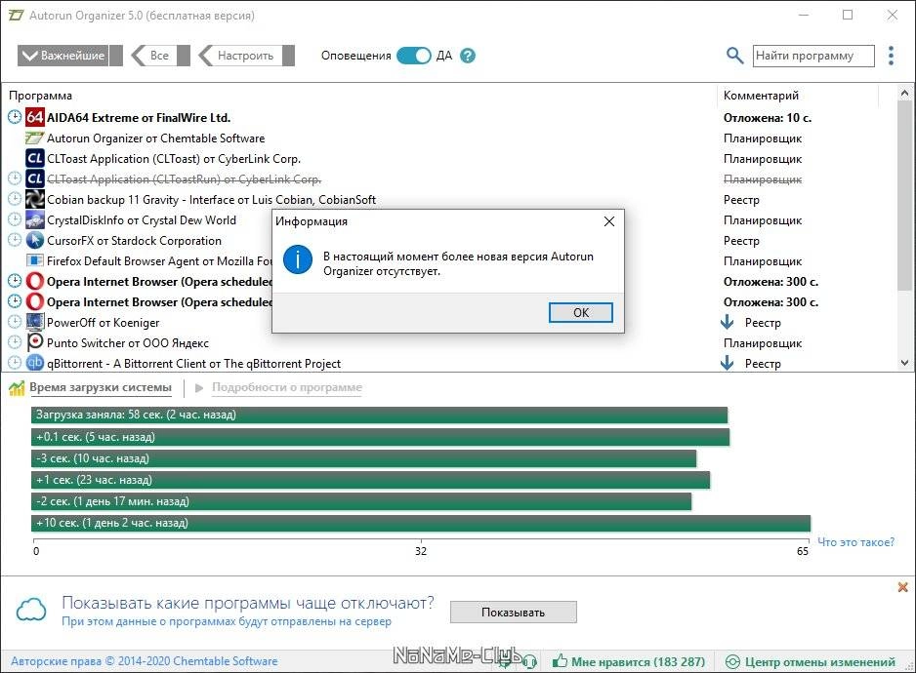Click the second Opera Internet Browser icon
The image size is (916, 673).
pyautogui.click(x=34, y=301)
